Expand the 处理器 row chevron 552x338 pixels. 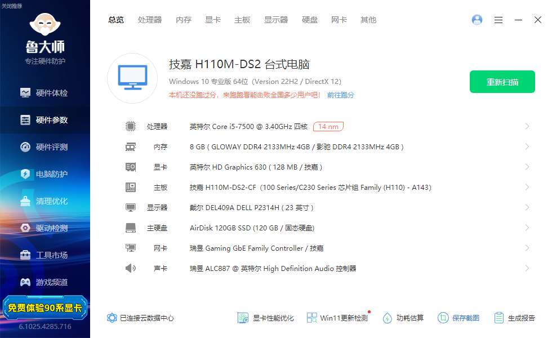coord(527,126)
